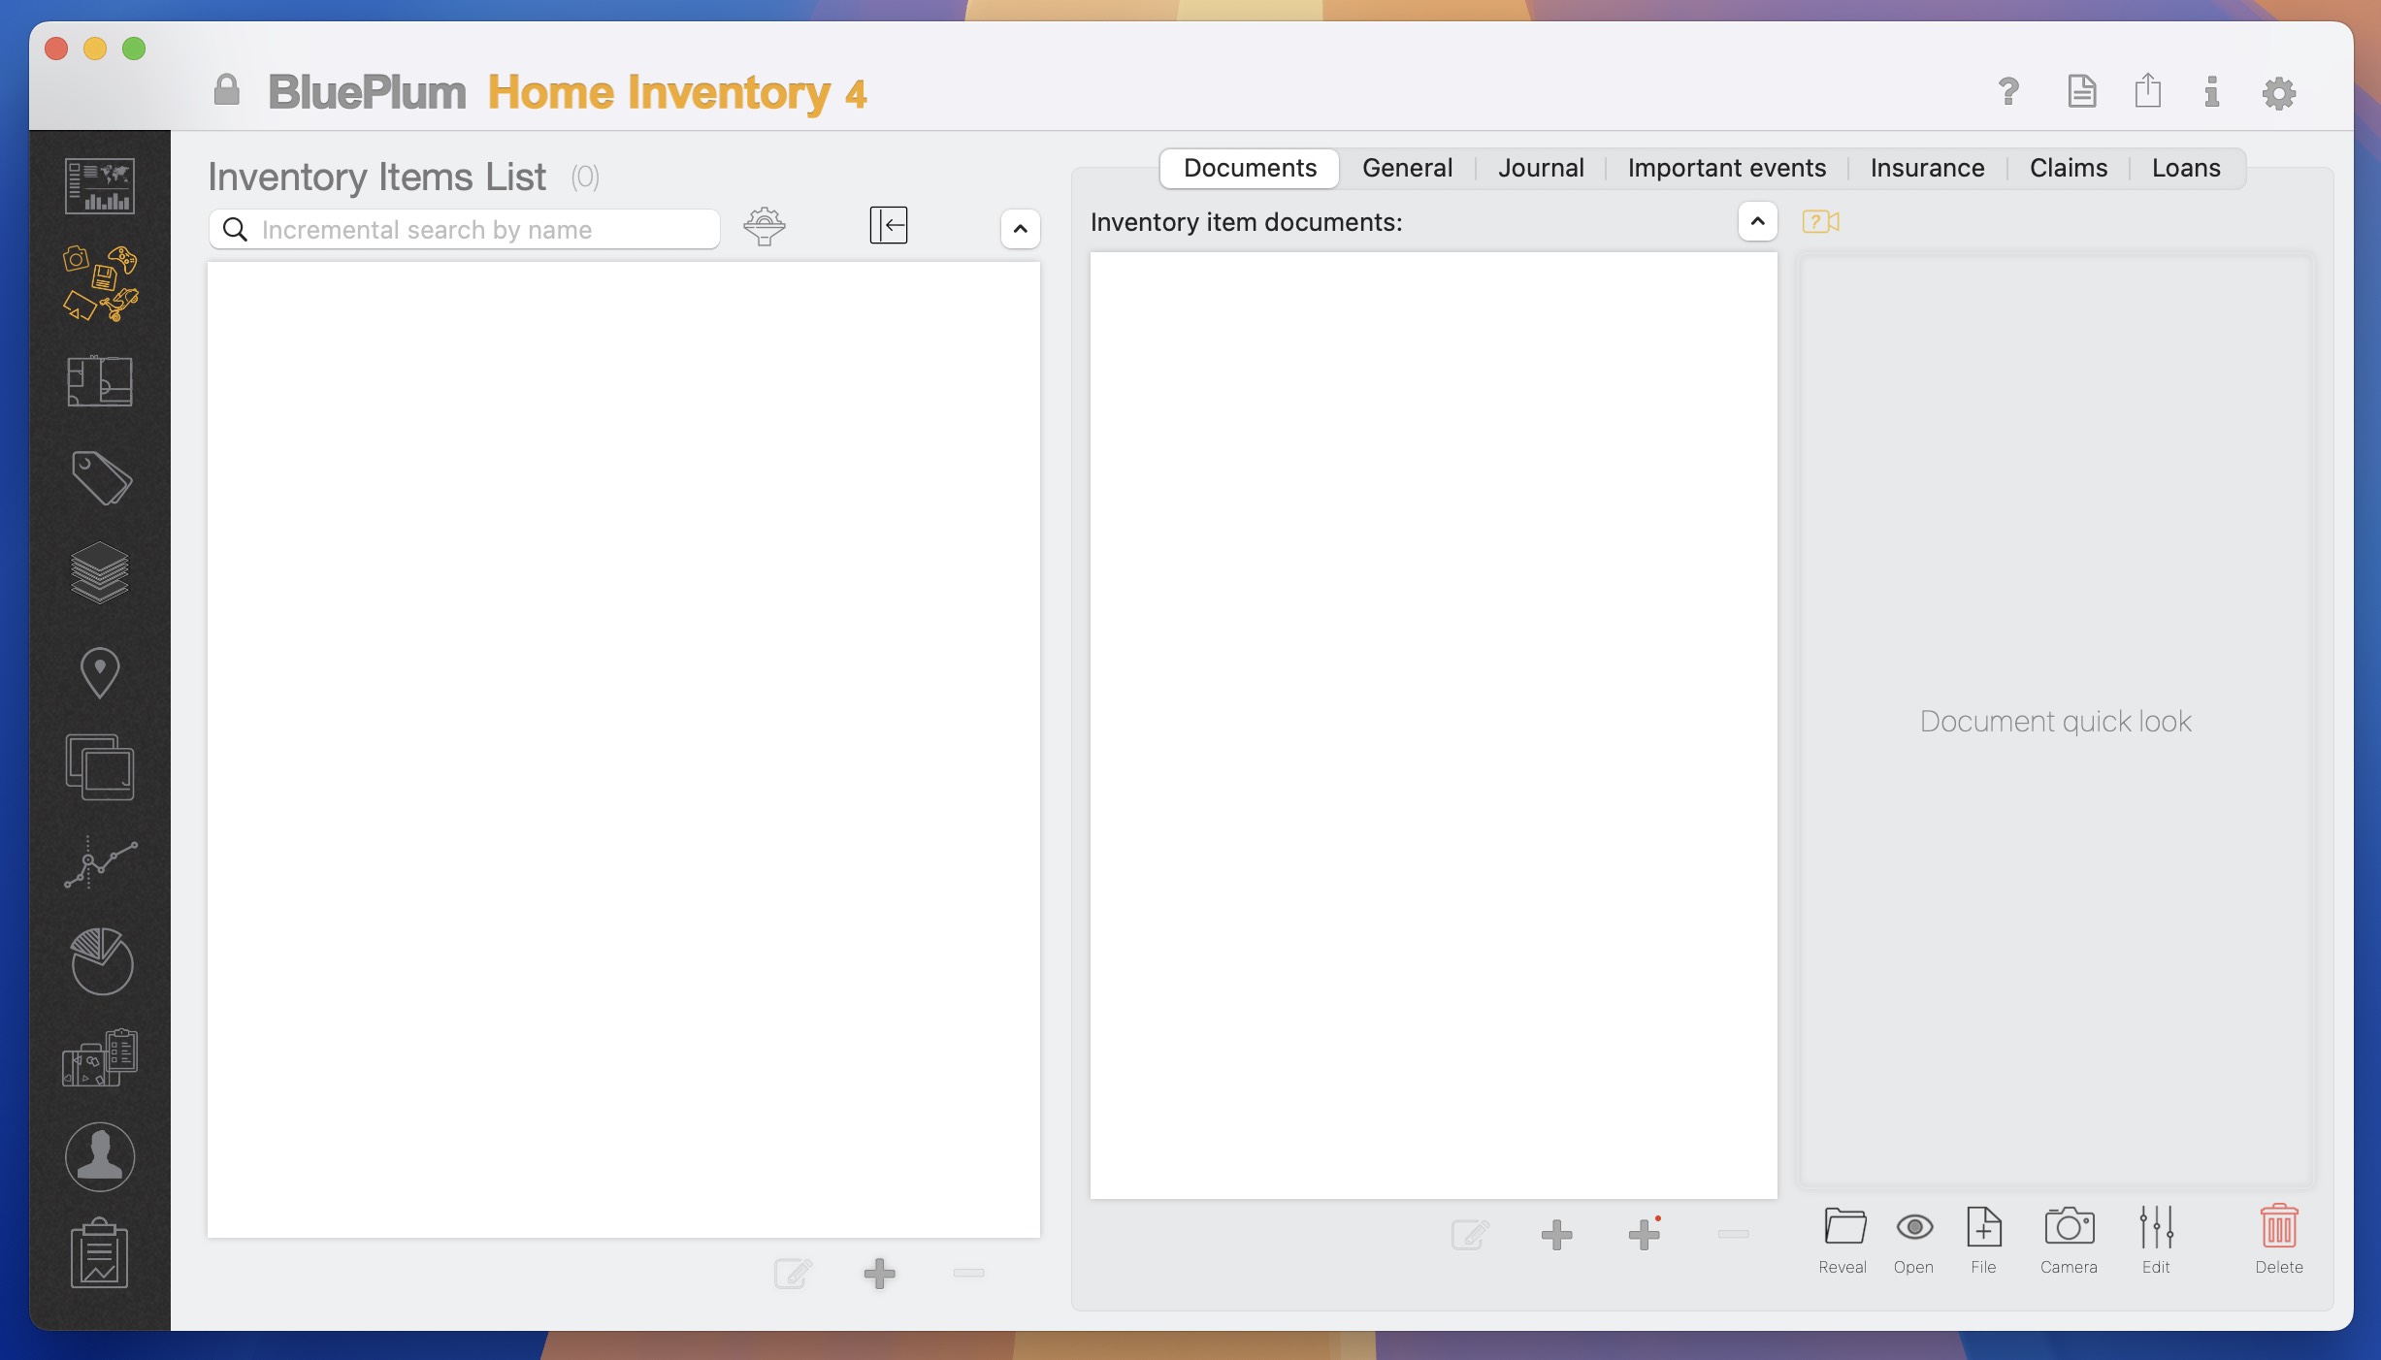
Task: Click the share export icon in header
Action: [x=2148, y=90]
